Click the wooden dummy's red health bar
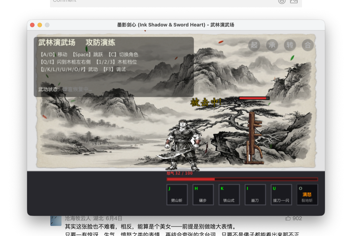The height and width of the screenshot is (236, 352). pos(254,98)
